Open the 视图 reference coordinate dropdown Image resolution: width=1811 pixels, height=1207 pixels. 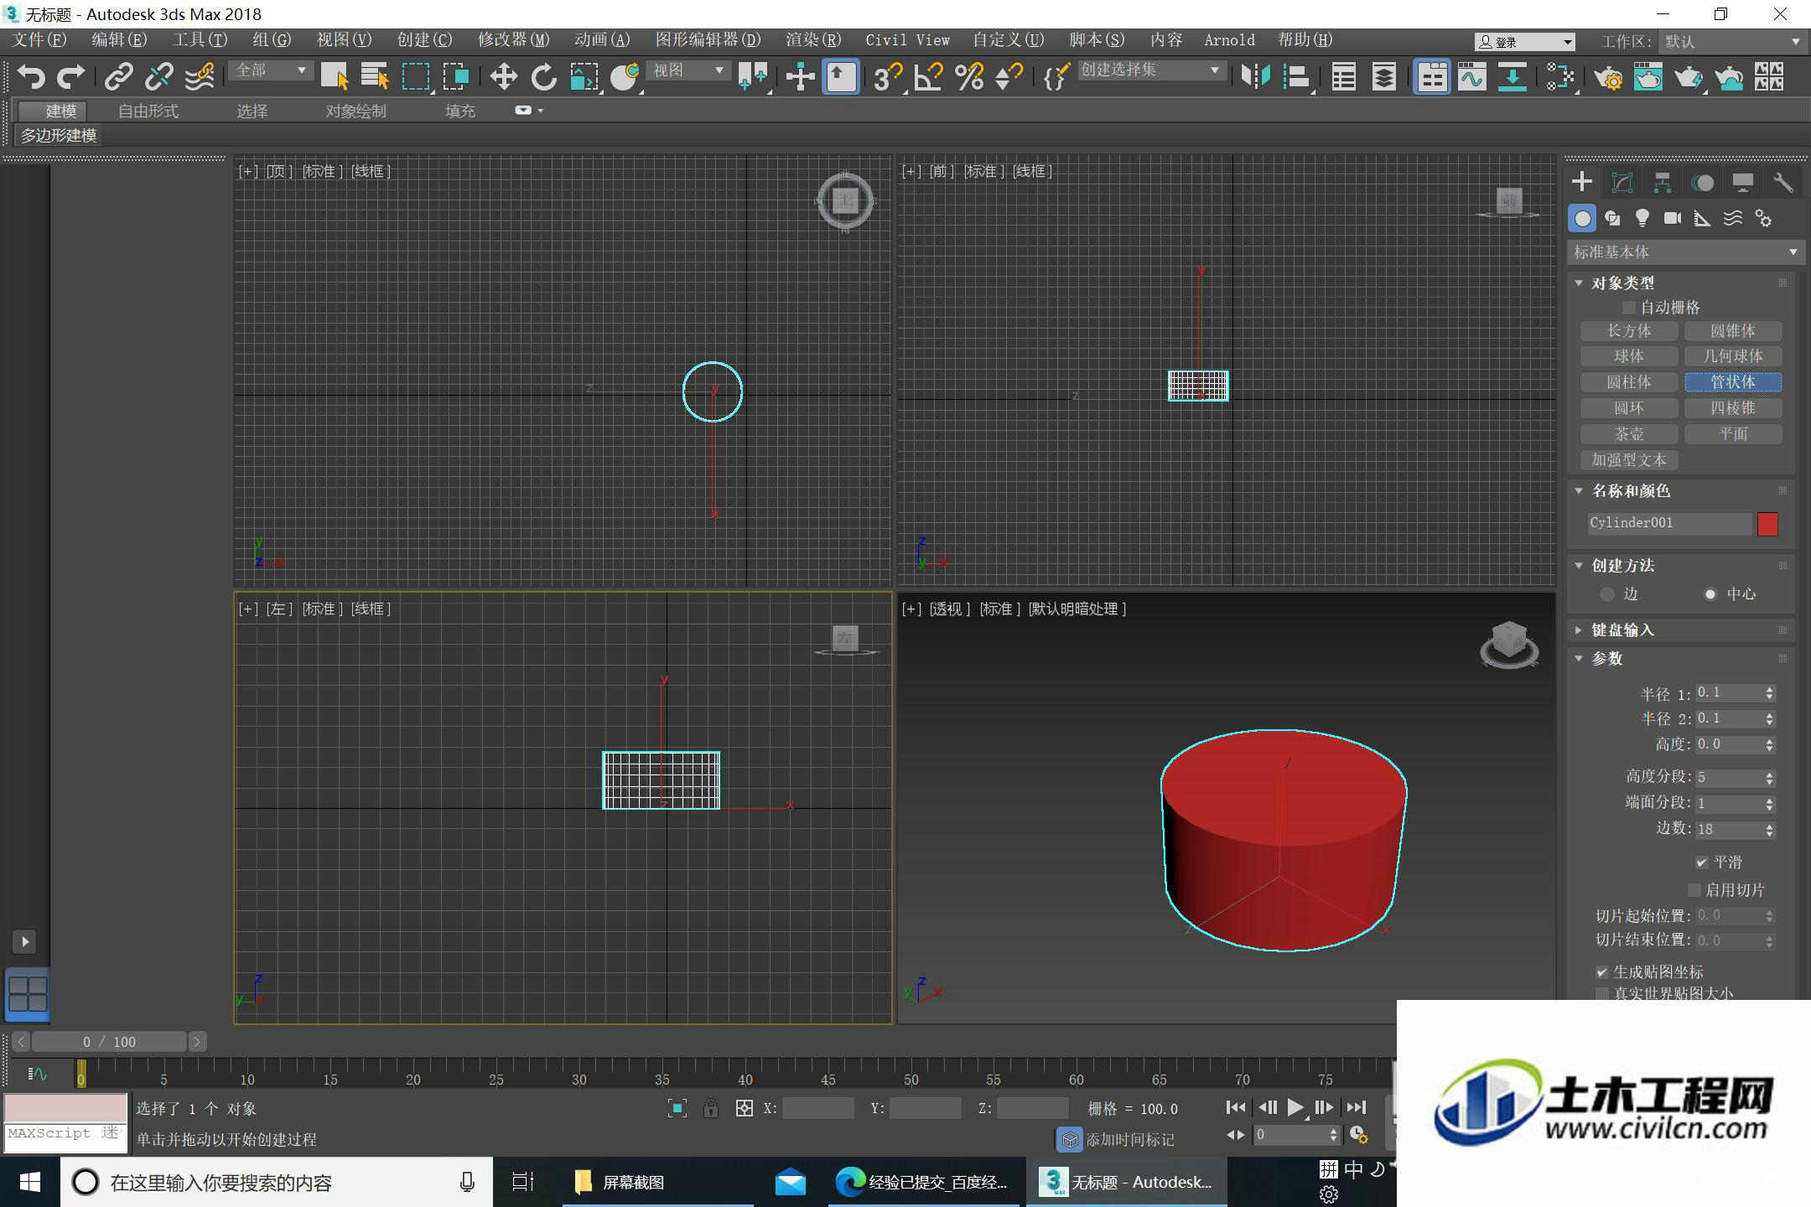689,71
